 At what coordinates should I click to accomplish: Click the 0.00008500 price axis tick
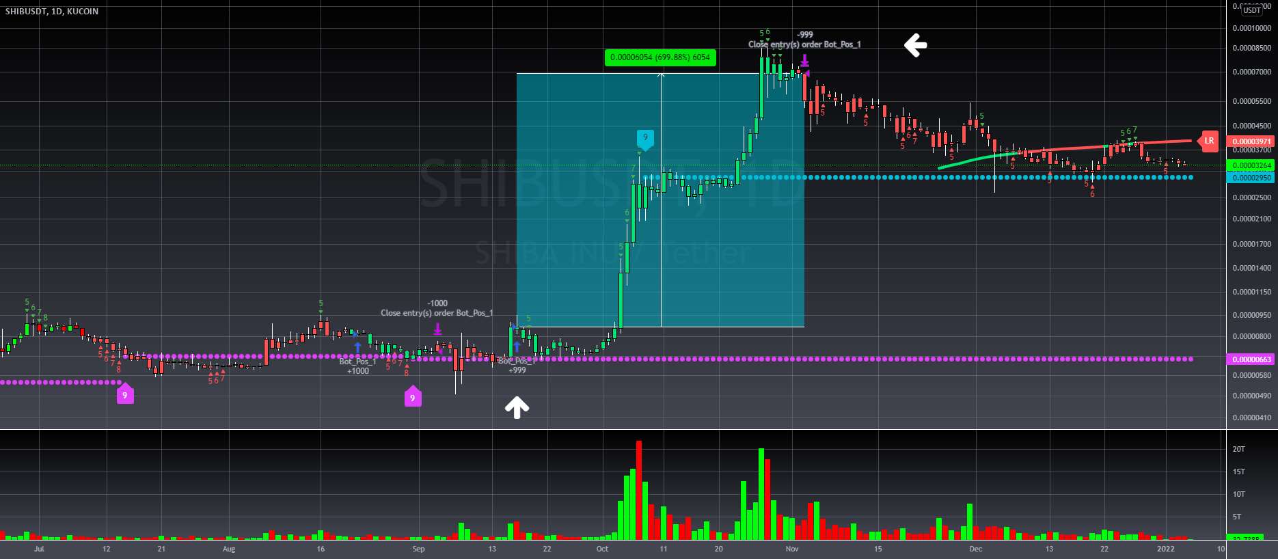(x=1252, y=48)
